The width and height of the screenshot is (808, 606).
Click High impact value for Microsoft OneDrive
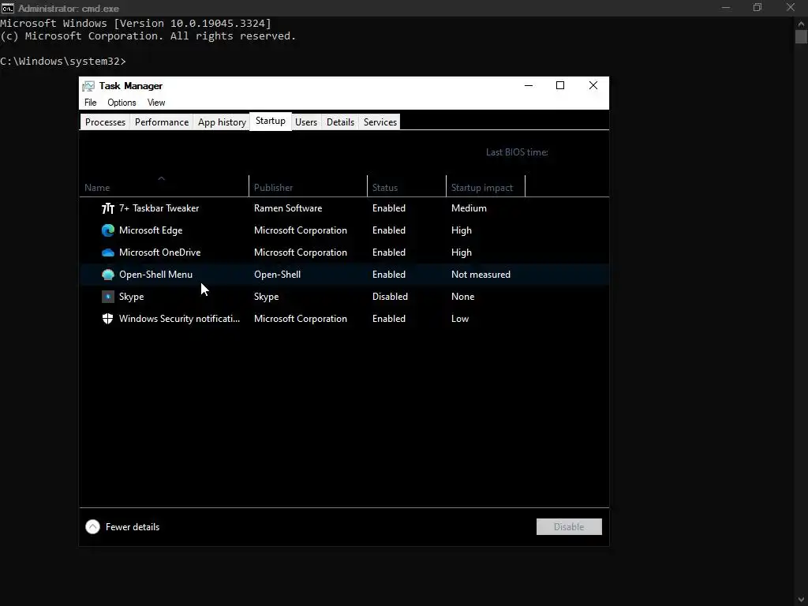click(461, 252)
